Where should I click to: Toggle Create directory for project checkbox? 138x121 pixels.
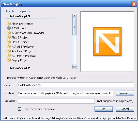pyautogui.click(x=19, y=109)
